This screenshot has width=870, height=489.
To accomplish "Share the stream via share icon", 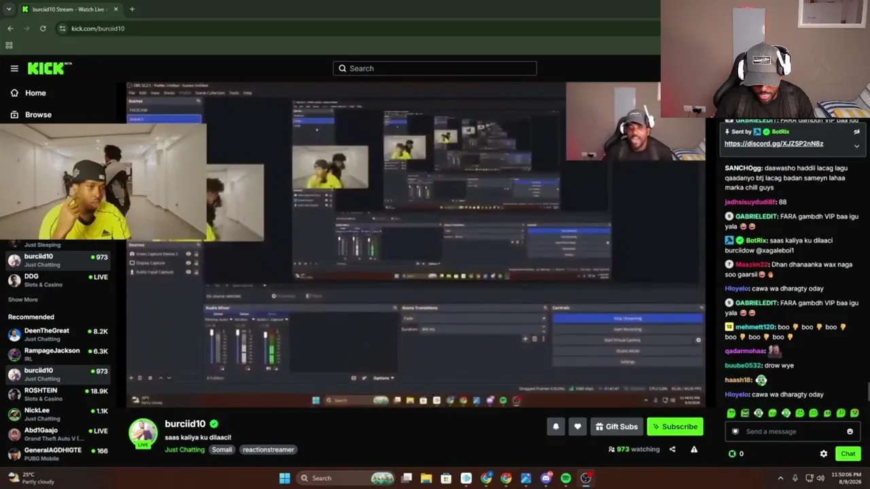I will pos(672,449).
